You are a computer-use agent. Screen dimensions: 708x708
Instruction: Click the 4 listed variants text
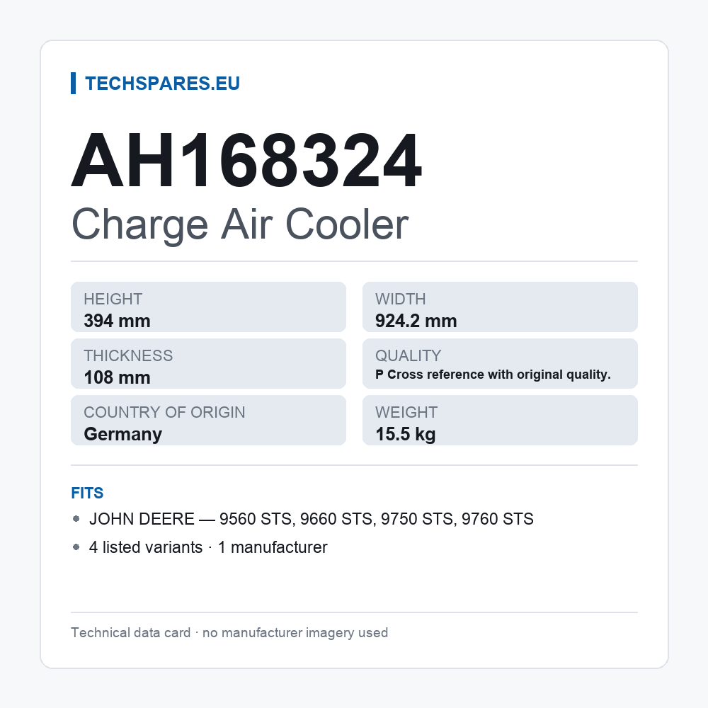pyautogui.click(x=146, y=547)
